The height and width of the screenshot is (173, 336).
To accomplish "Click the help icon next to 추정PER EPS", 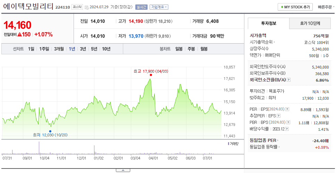I will [278, 116].
